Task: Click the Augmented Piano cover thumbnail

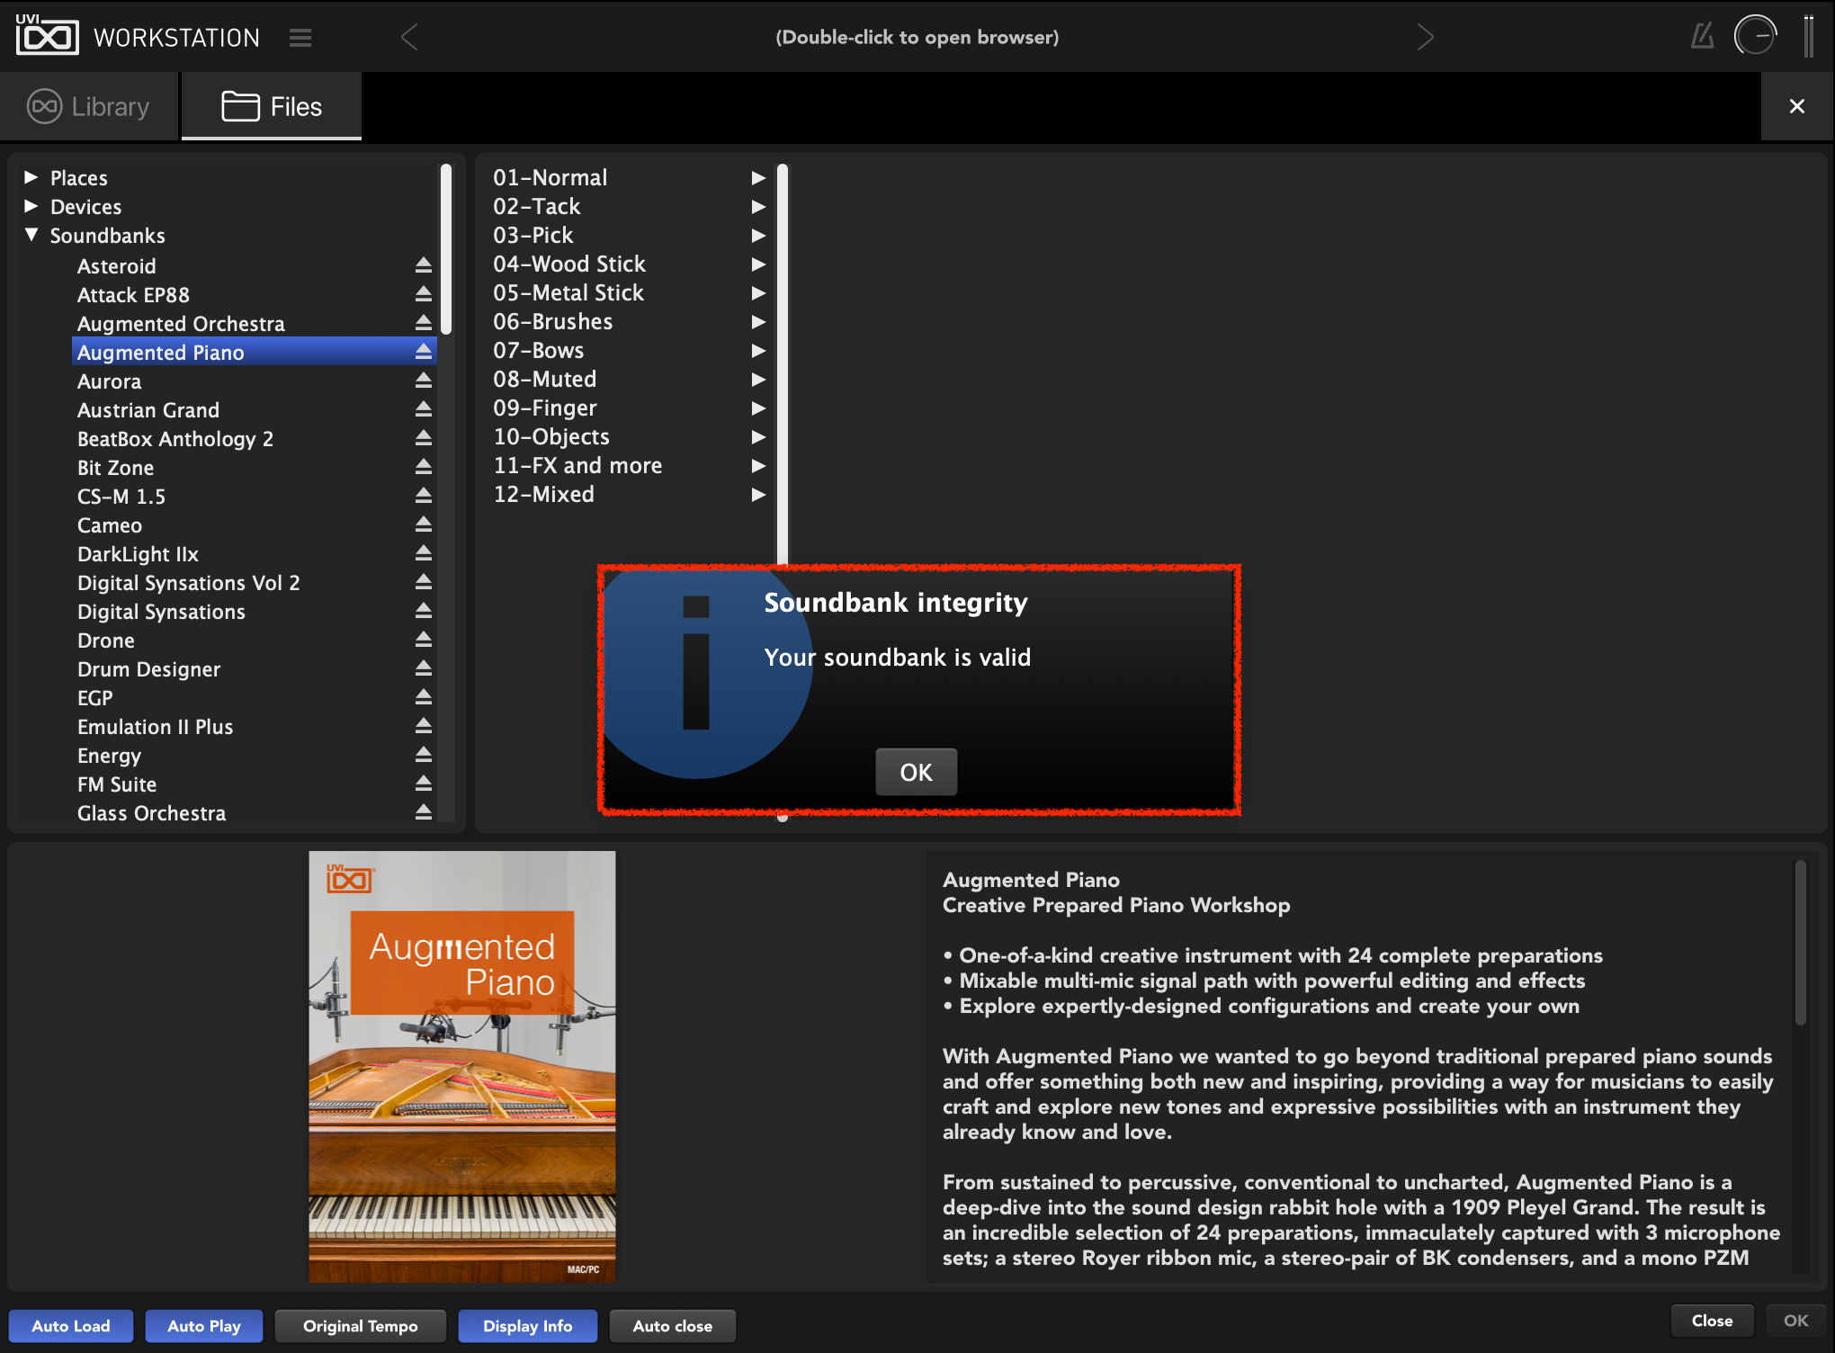Action: pyautogui.click(x=462, y=1067)
